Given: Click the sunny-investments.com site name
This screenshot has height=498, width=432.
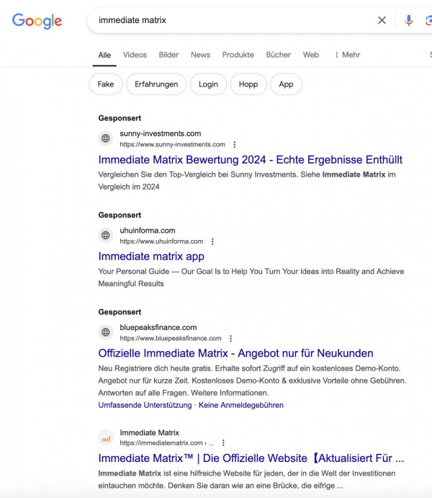Looking at the screenshot, I should coord(161,133).
